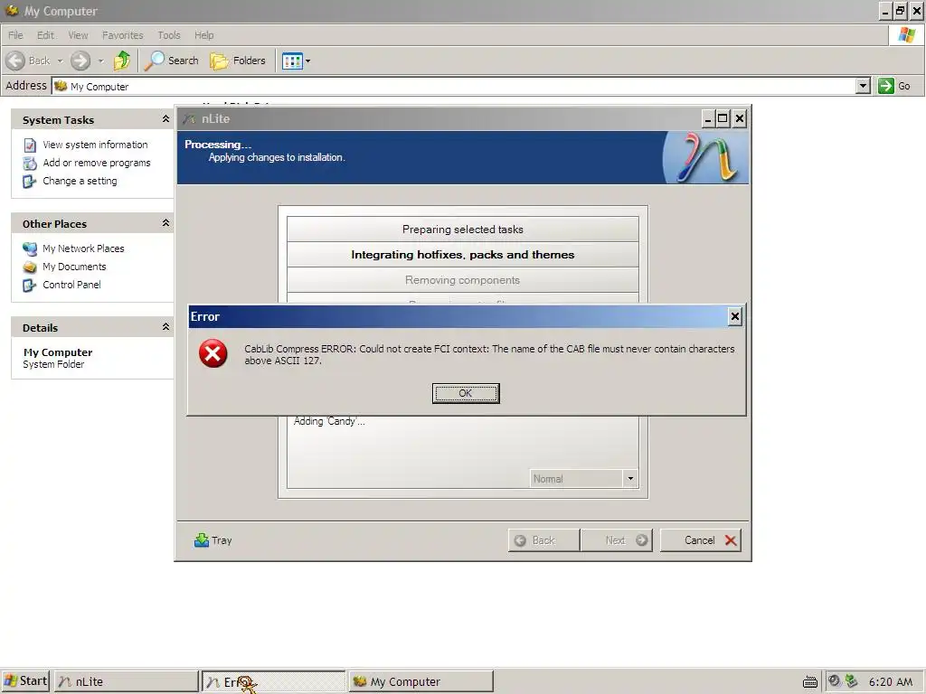Click the Folders toolbar button

pyautogui.click(x=238, y=61)
